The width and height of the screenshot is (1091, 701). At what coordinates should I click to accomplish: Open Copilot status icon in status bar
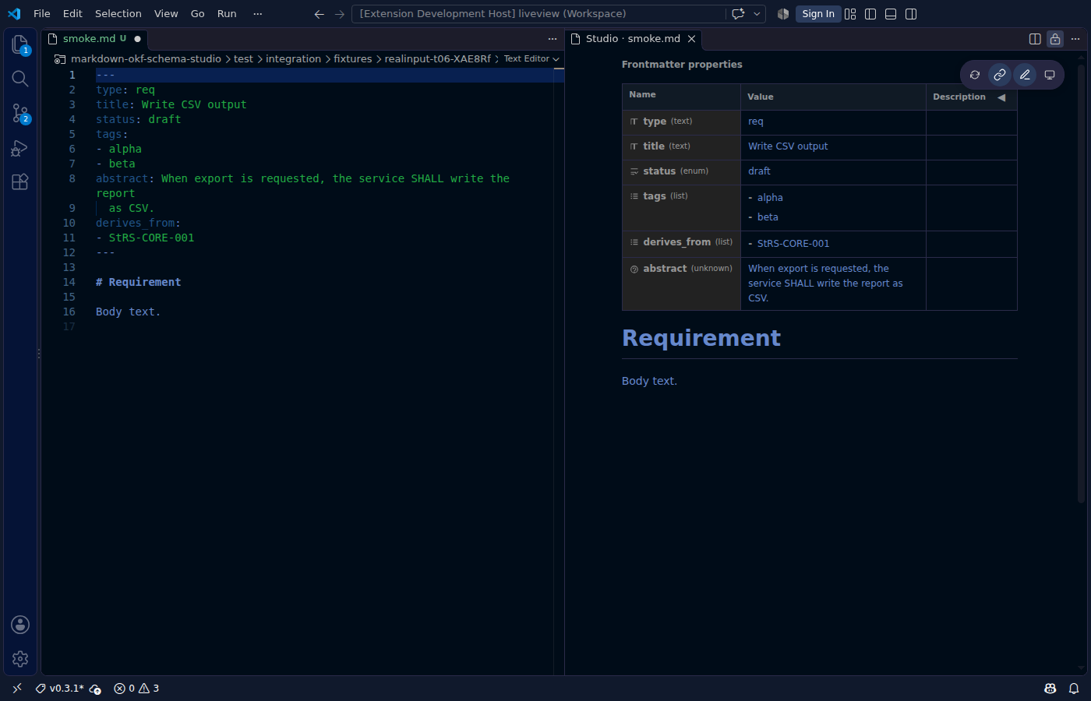pyautogui.click(x=1050, y=689)
